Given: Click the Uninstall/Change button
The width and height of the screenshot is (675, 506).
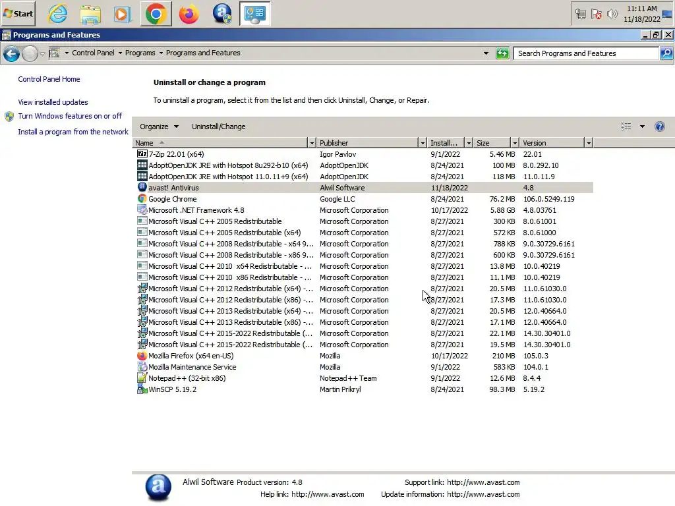Looking at the screenshot, I should point(219,126).
